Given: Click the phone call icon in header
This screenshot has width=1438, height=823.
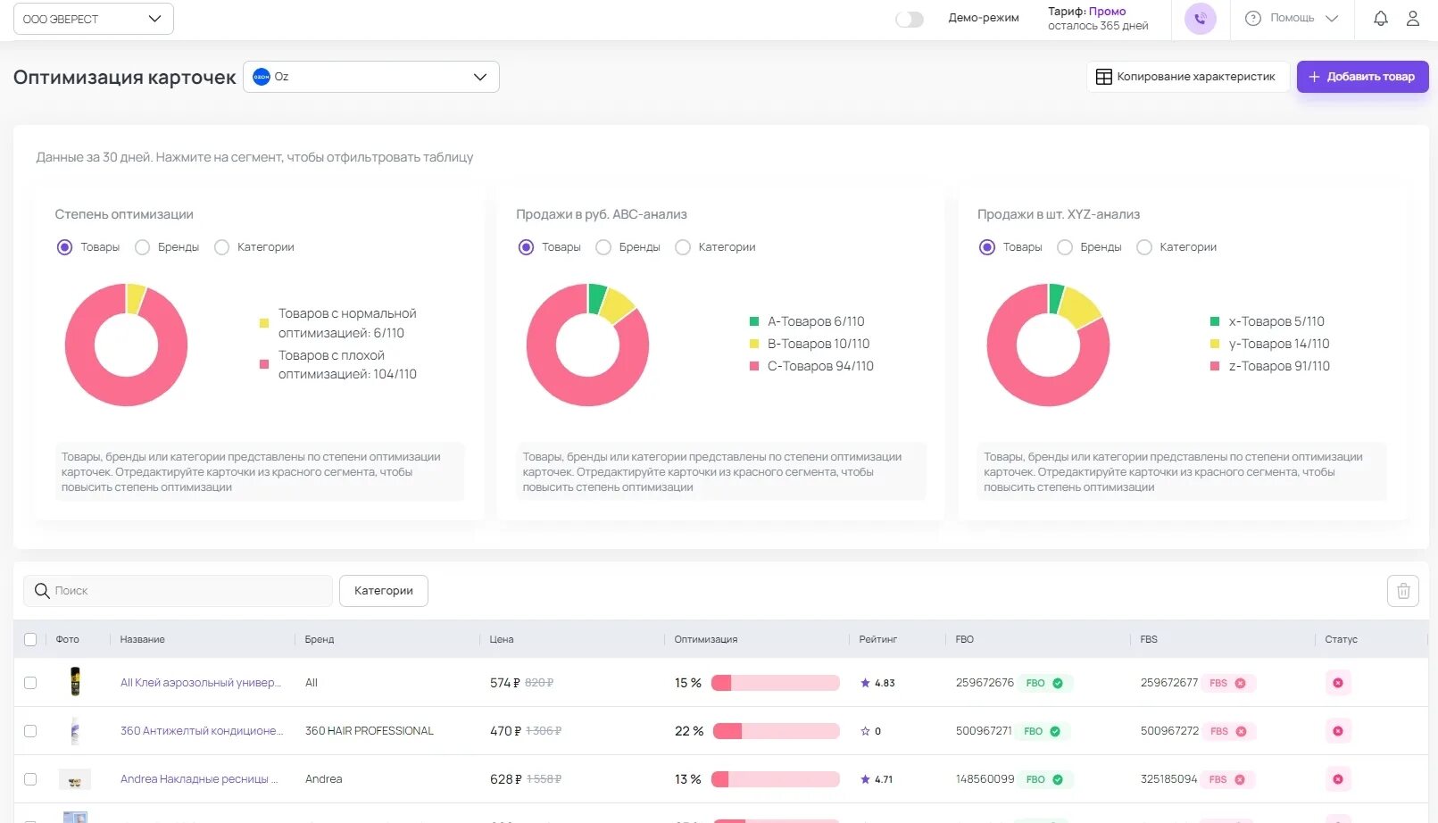Looking at the screenshot, I should point(1200,19).
